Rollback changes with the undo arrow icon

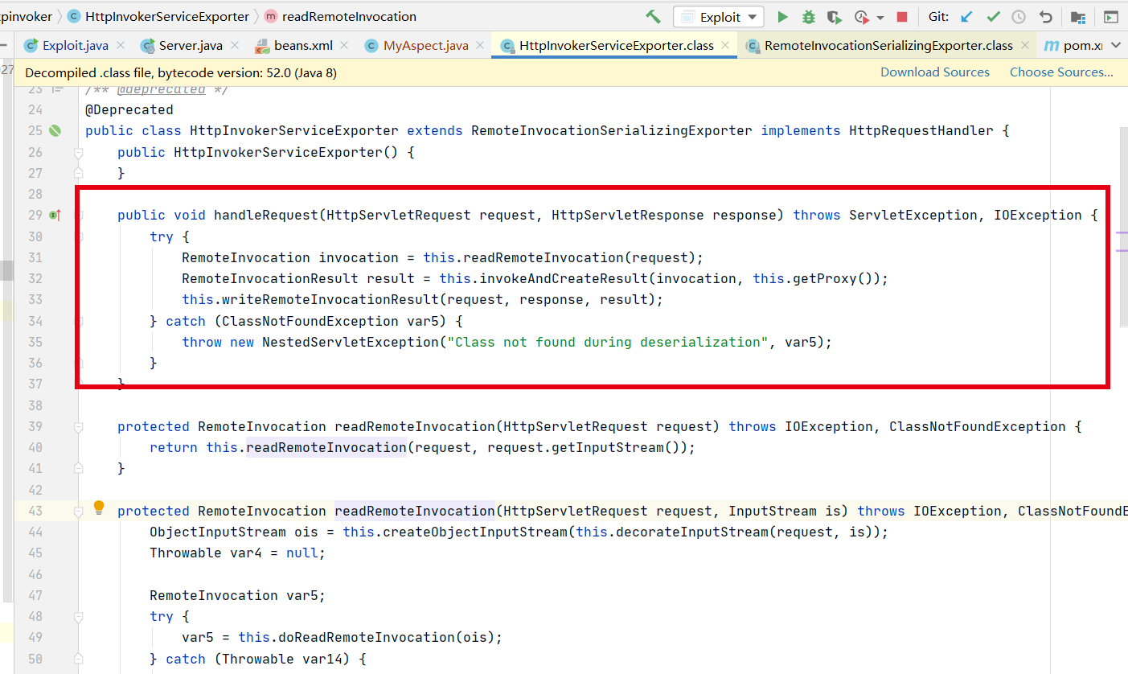[x=1045, y=16]
